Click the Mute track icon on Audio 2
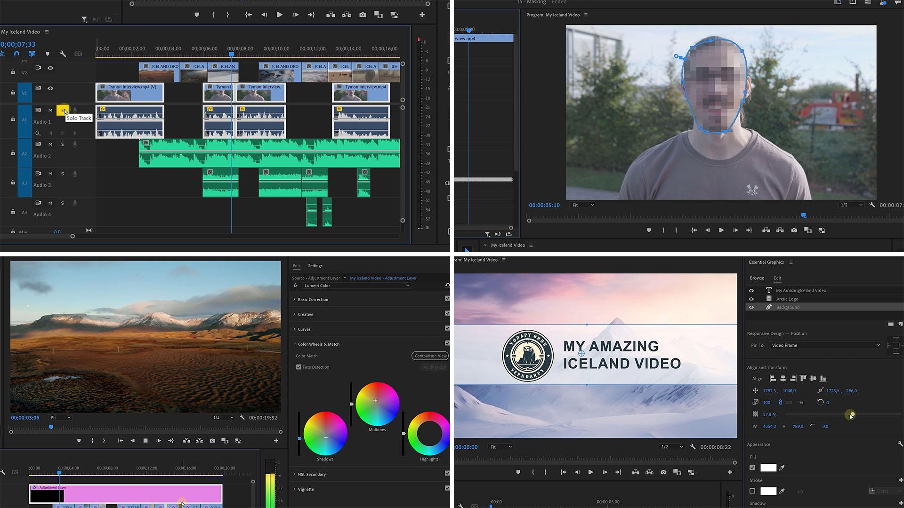Image resolution: width=904 pixels, height=508 pixels. pyautogui.click(x=50, y=144)
